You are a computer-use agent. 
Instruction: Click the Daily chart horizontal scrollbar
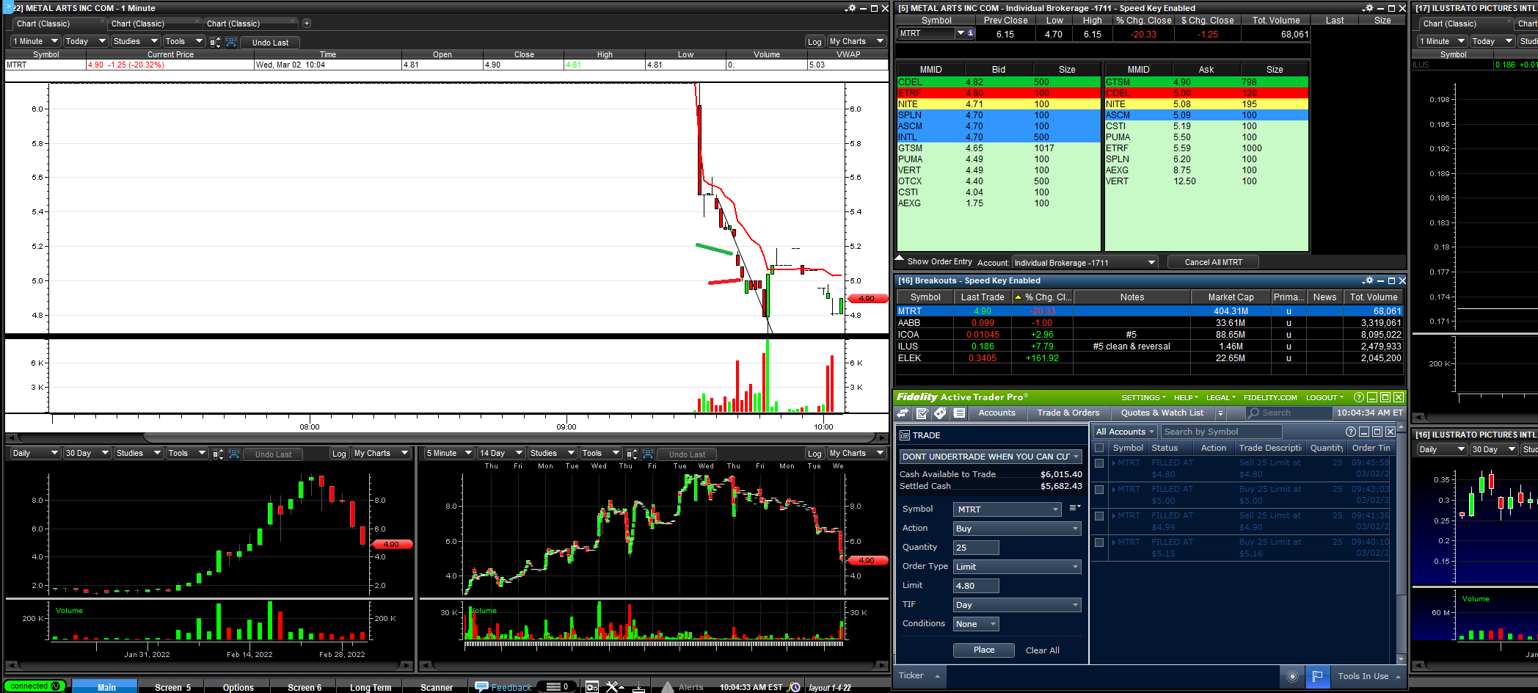tap(209, 666)
